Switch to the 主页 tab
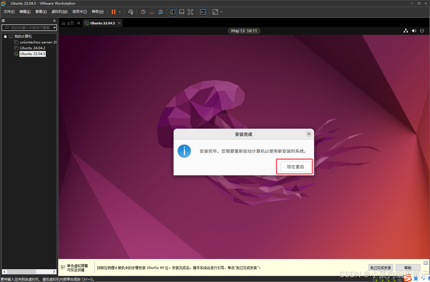The image size is (430, 282). pos(70,23)
